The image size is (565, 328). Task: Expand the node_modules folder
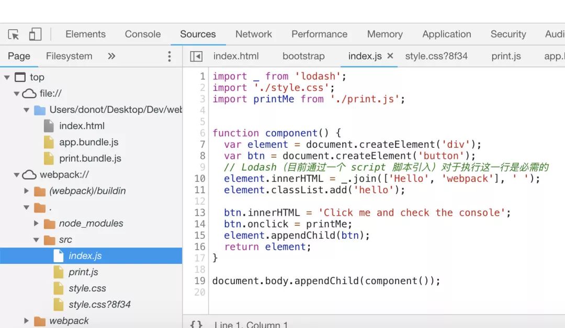36,224
